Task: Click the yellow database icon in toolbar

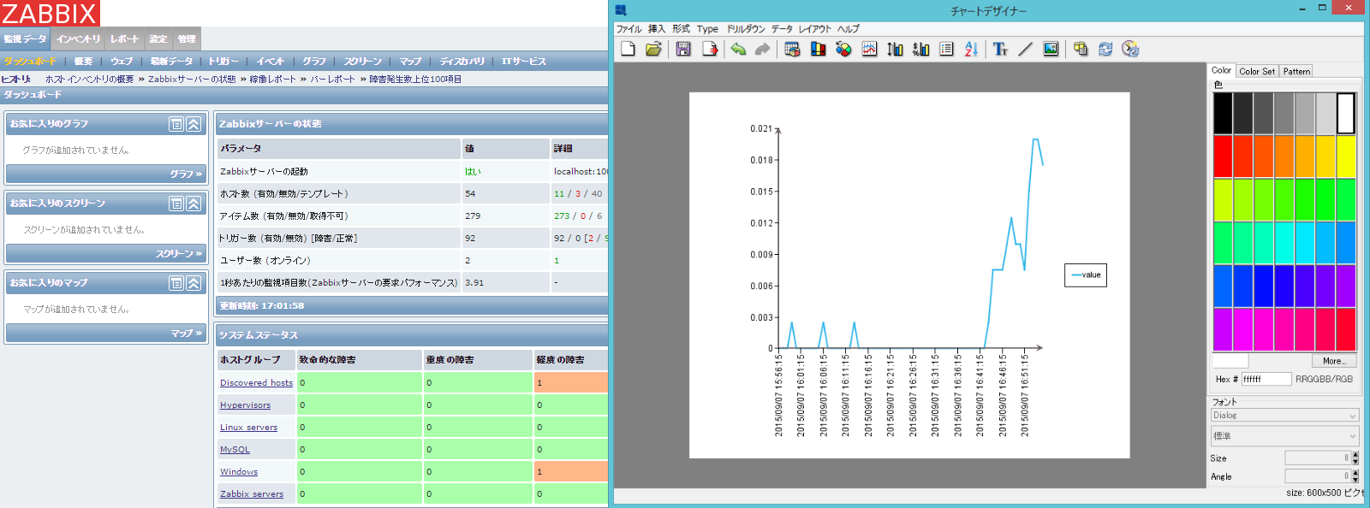Action: pos(1081,49)
